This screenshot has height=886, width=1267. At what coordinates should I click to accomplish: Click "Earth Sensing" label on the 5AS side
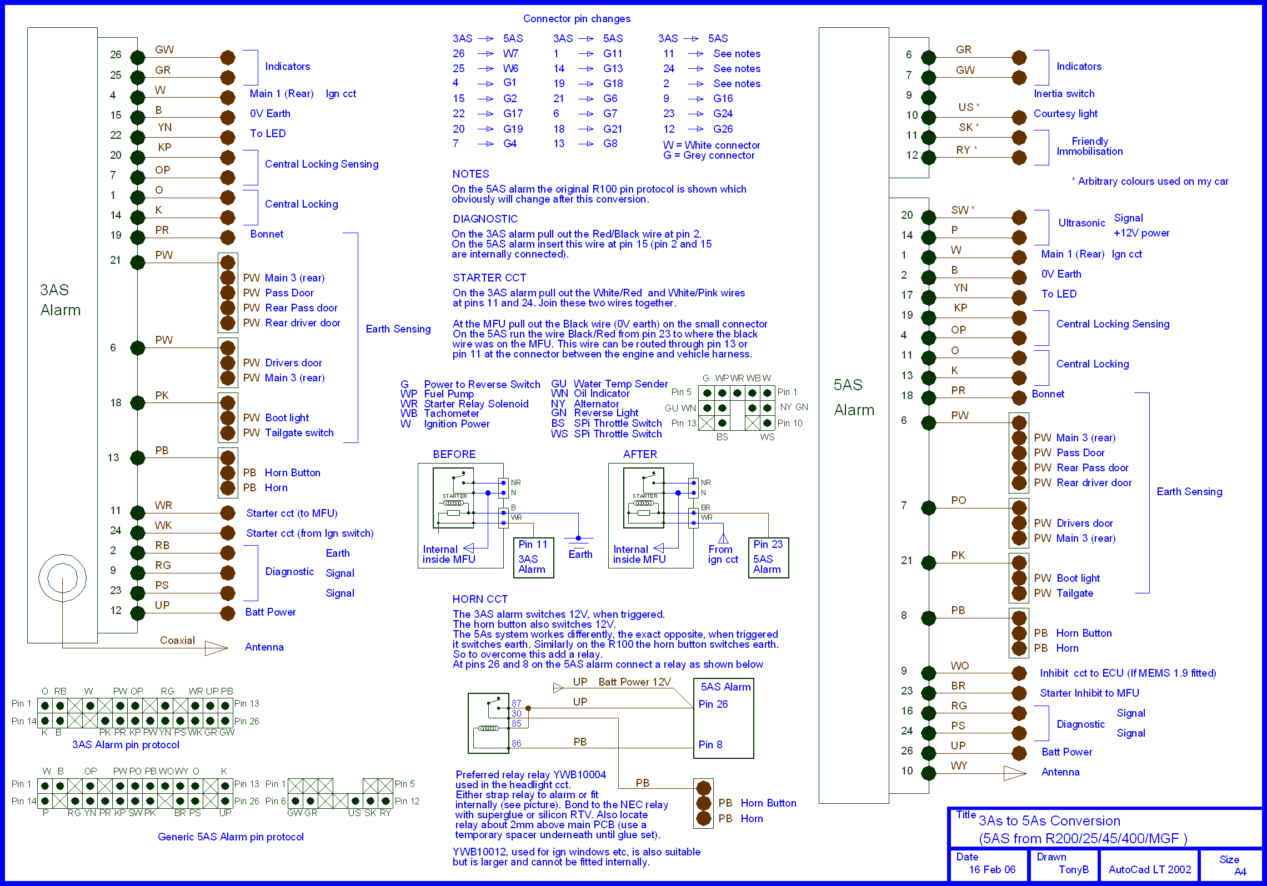1189,492
